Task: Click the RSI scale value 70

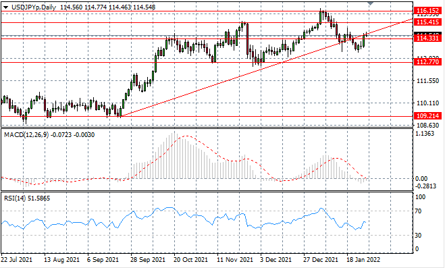Action: click(418, 211)
